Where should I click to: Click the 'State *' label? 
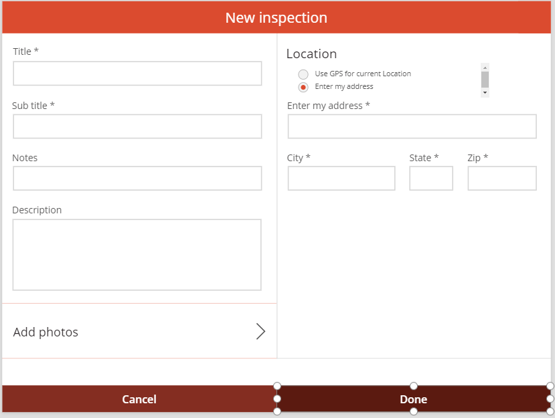[x=424, y=158]
